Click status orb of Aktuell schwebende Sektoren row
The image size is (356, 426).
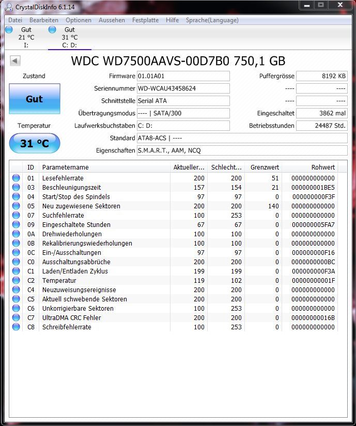click(16, 299)
